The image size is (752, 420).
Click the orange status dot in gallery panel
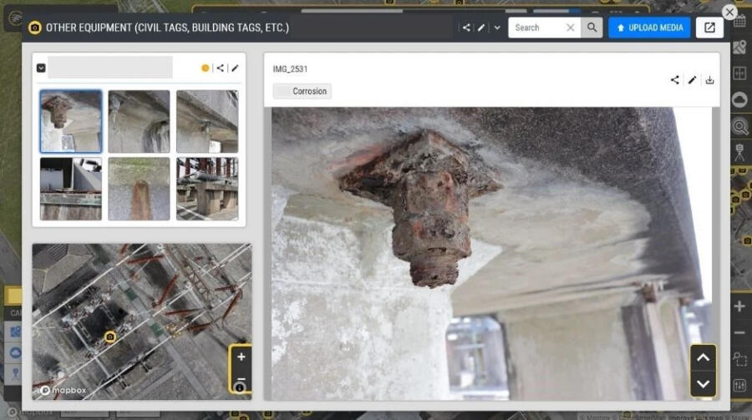pos(206,68)
